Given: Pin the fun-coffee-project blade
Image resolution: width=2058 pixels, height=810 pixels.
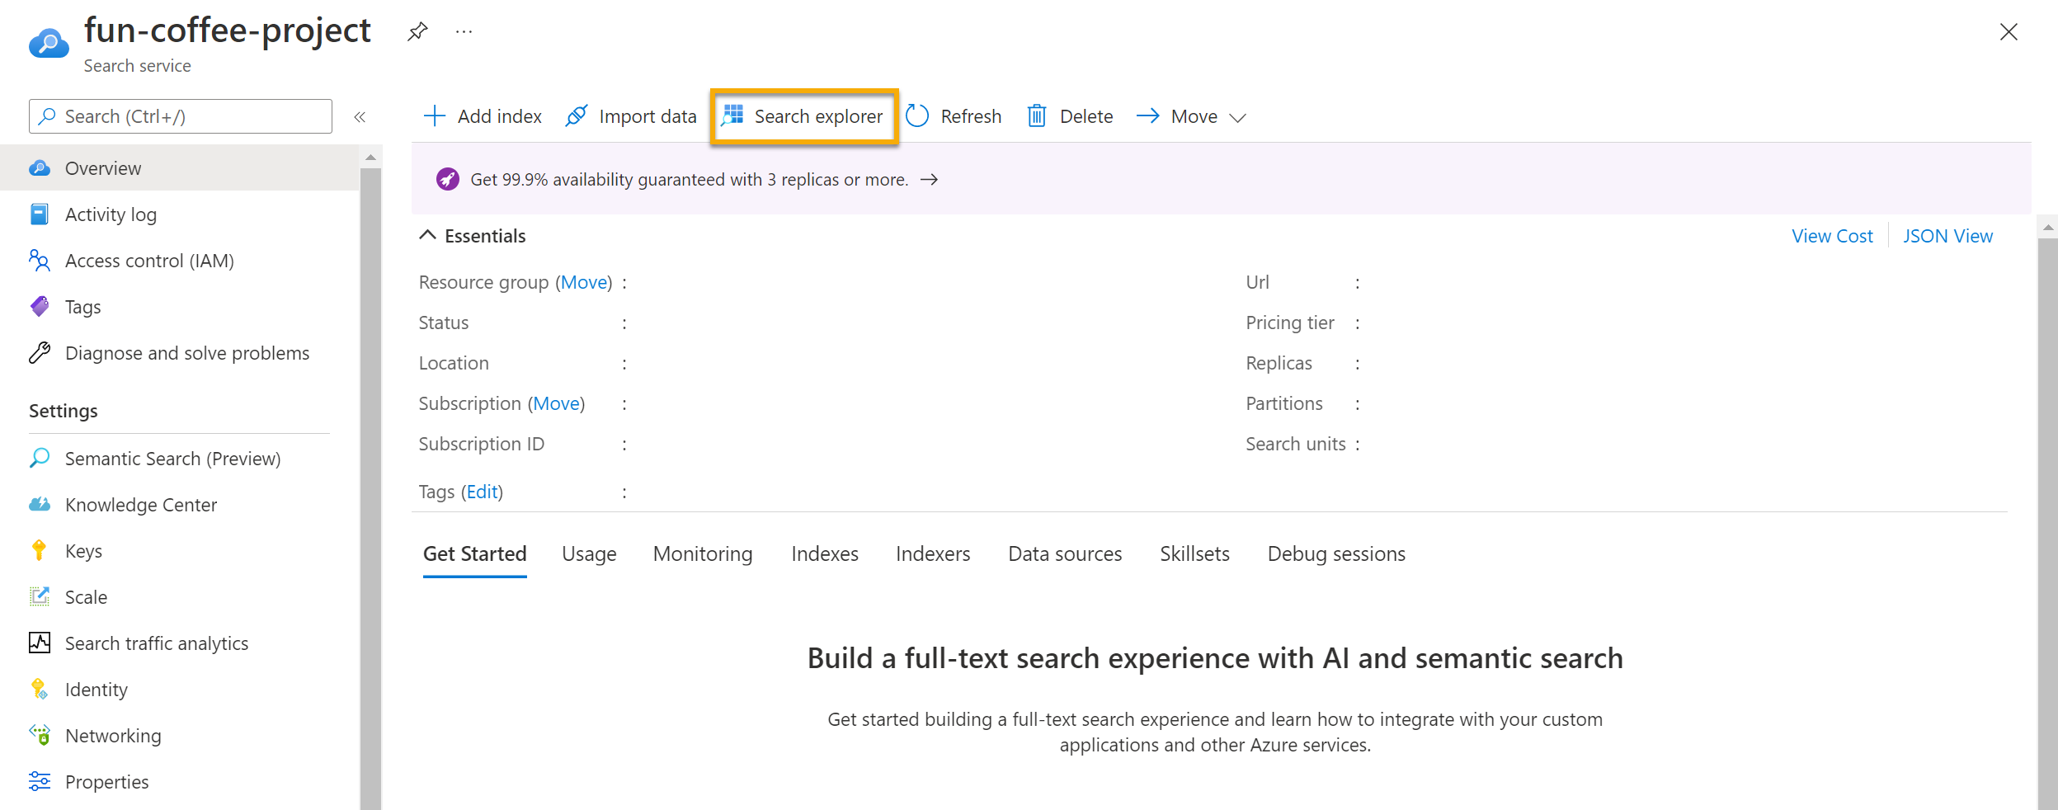Looking at the screenshot, I should pos(417,32).
